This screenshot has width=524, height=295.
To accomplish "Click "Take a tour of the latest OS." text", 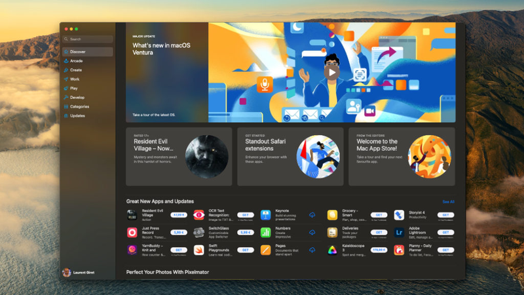I will [154, 115].
